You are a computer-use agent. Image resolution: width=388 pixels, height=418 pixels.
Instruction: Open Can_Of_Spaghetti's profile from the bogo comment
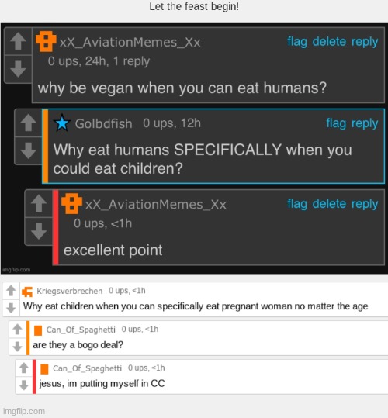81,330
